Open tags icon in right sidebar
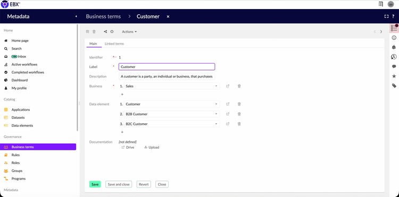Screen dimensions: 399x197 (x=394, y=86)
